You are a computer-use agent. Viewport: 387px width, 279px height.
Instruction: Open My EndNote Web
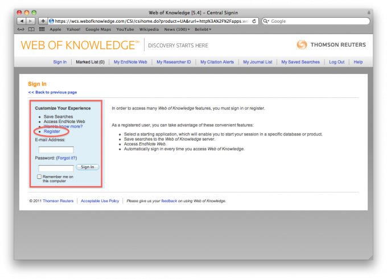coord(130,62)
